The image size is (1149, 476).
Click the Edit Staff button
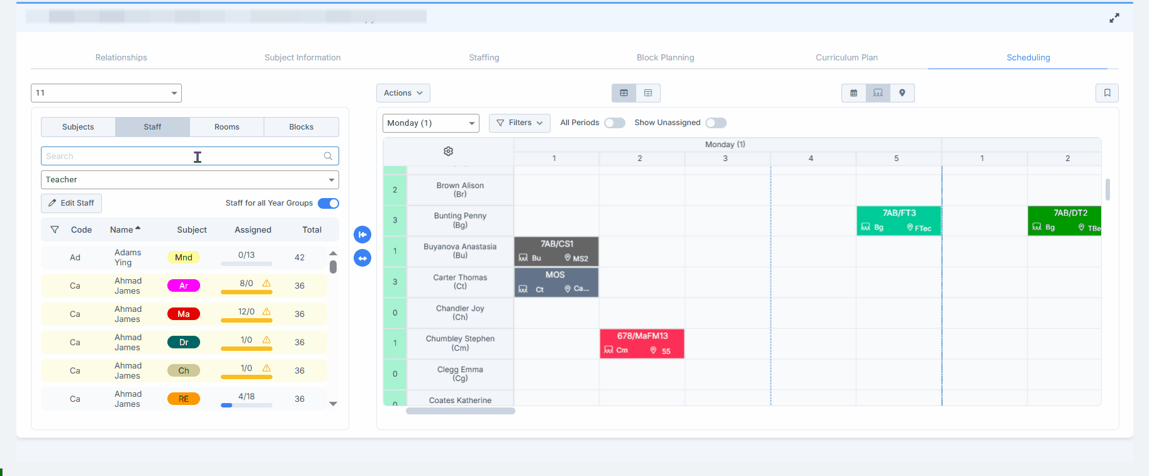tap(71, 203)
